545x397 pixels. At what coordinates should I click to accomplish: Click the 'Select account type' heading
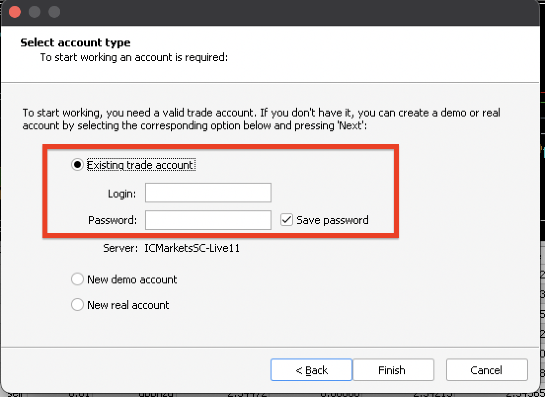click(x=76, y=42)
